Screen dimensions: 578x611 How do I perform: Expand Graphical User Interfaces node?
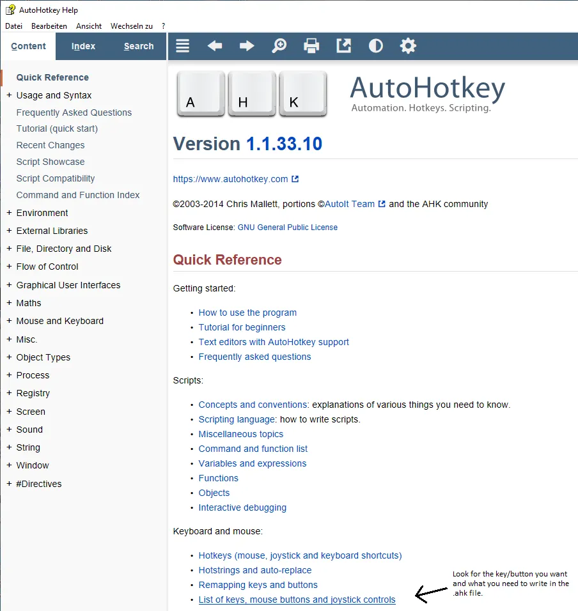[x=9, y=285]
